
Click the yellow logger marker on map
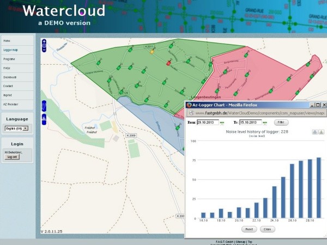point(152,52)
